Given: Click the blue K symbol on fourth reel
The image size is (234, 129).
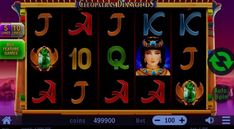Looking at the screenshot, I should pos(154,24).
